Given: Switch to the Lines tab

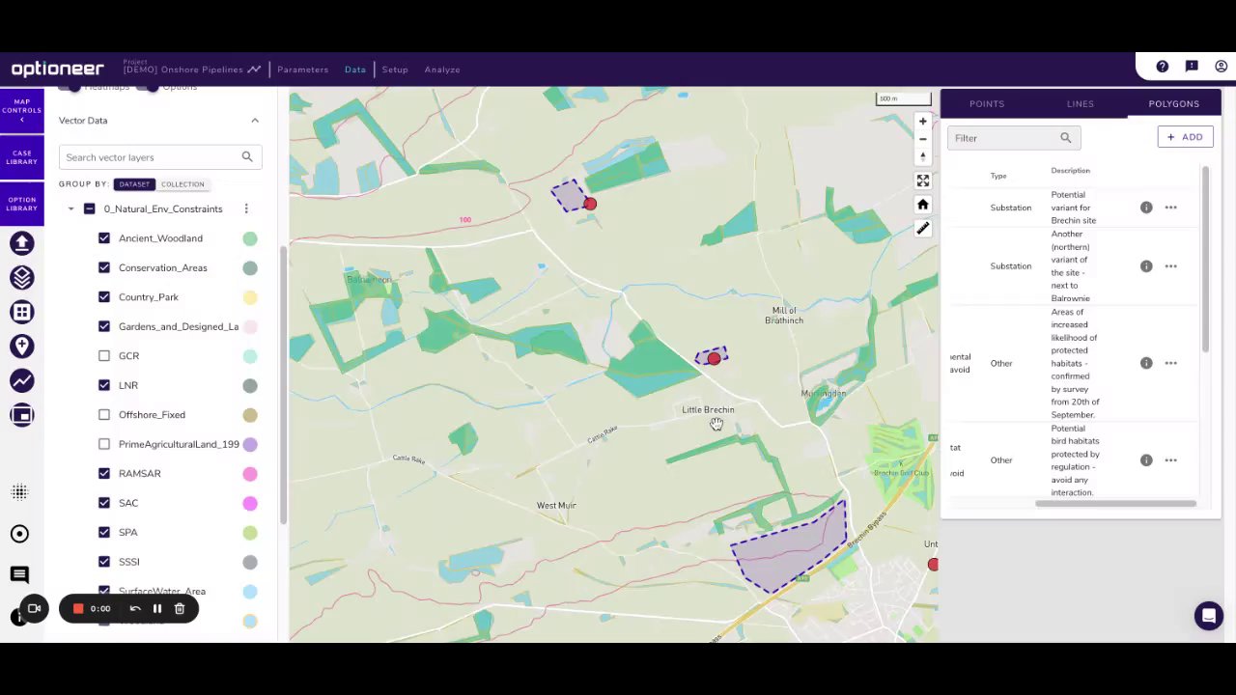Looking at the screenshot, I should coord(1081,104).
